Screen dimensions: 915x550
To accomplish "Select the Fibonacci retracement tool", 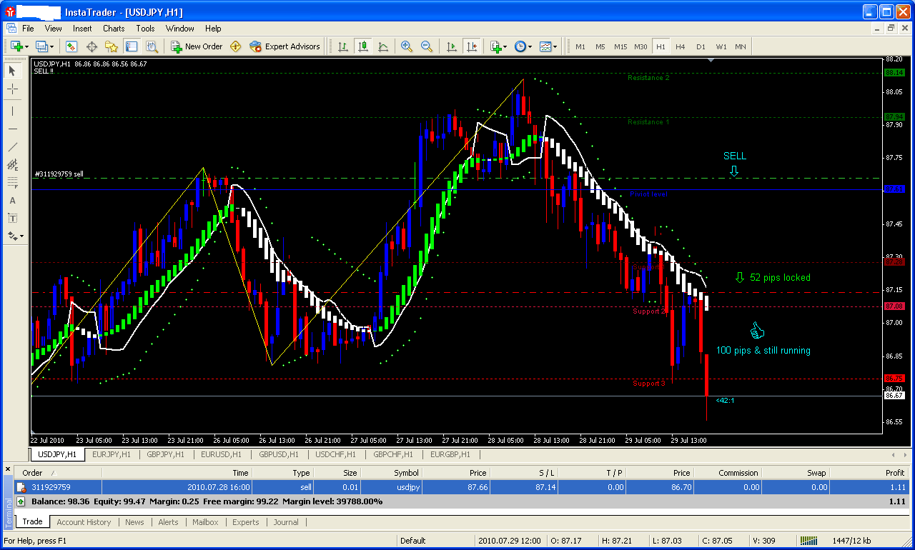I will pos(12,182).
